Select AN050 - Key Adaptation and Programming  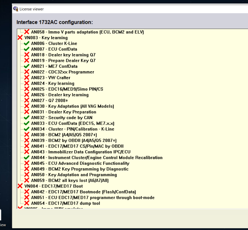(74, 175)
